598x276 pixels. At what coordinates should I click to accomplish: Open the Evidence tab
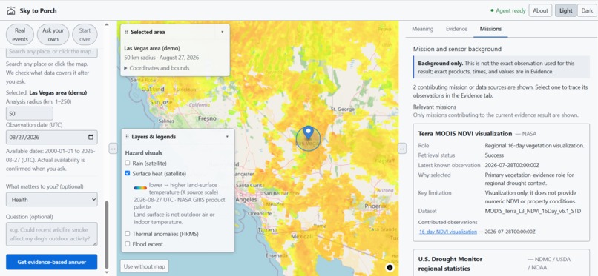click(x=456, y=29)
